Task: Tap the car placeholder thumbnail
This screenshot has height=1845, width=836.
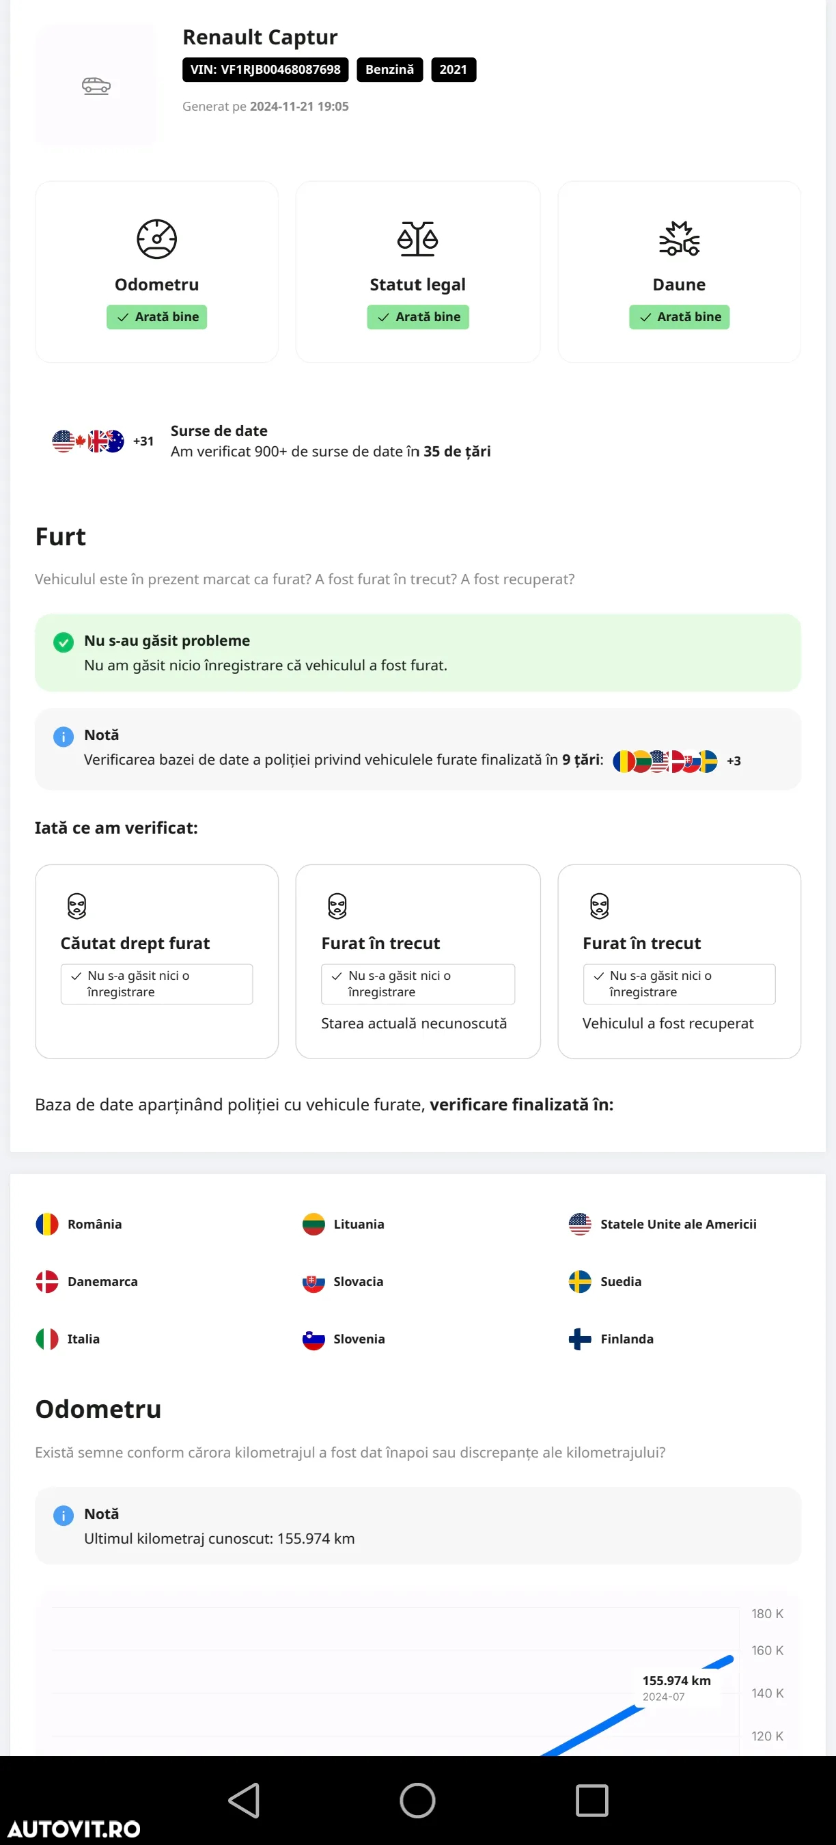Action: [x=96, y=85]
